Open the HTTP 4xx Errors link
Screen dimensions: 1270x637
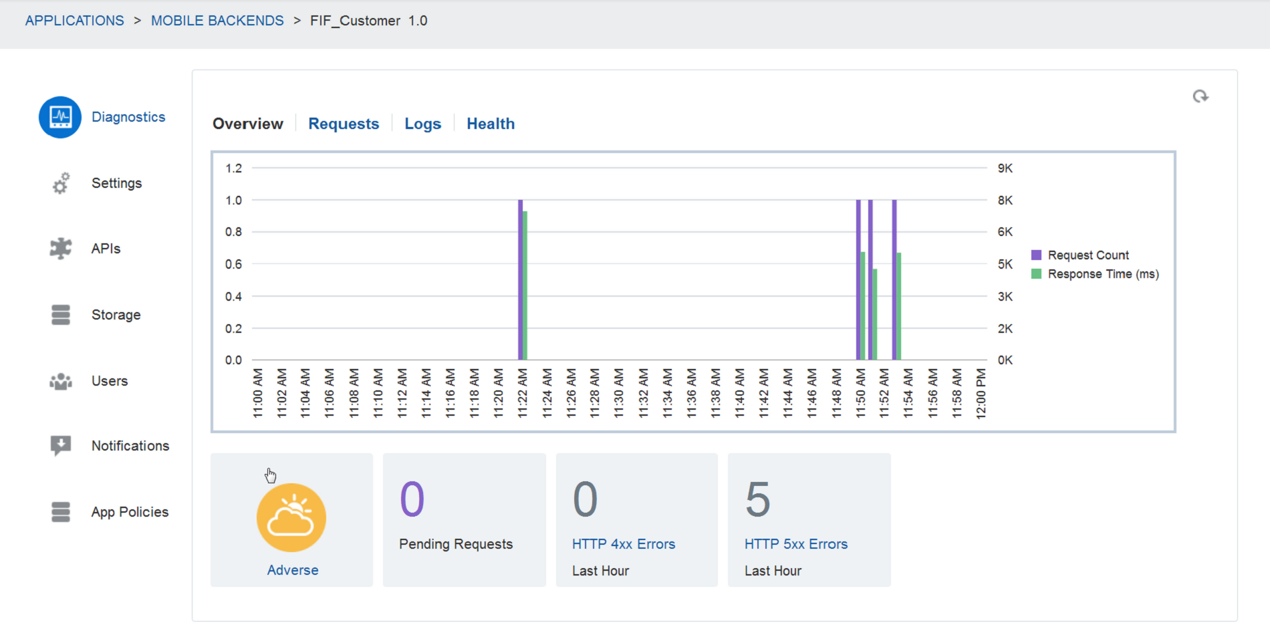click(x=624, y=544)
